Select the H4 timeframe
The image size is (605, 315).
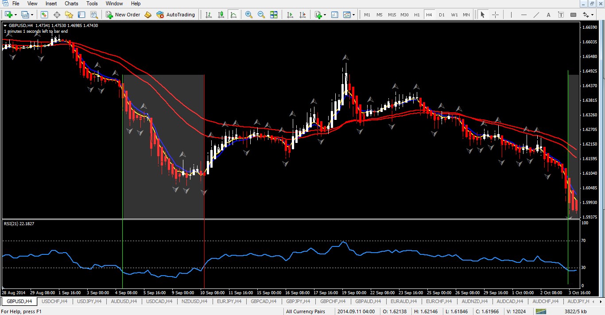429,15
